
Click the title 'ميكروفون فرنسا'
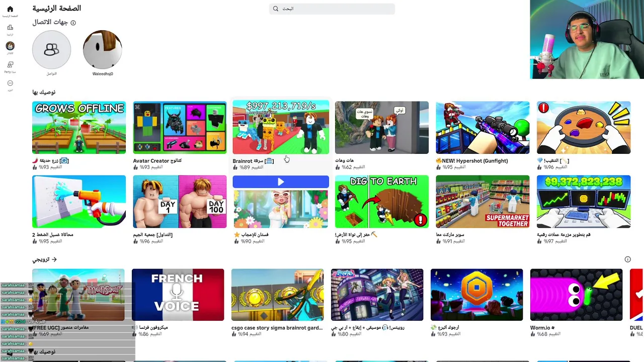pyautogui.click(x=150, y=328)
